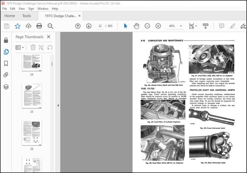Open the Sign menu

(31, 9)
